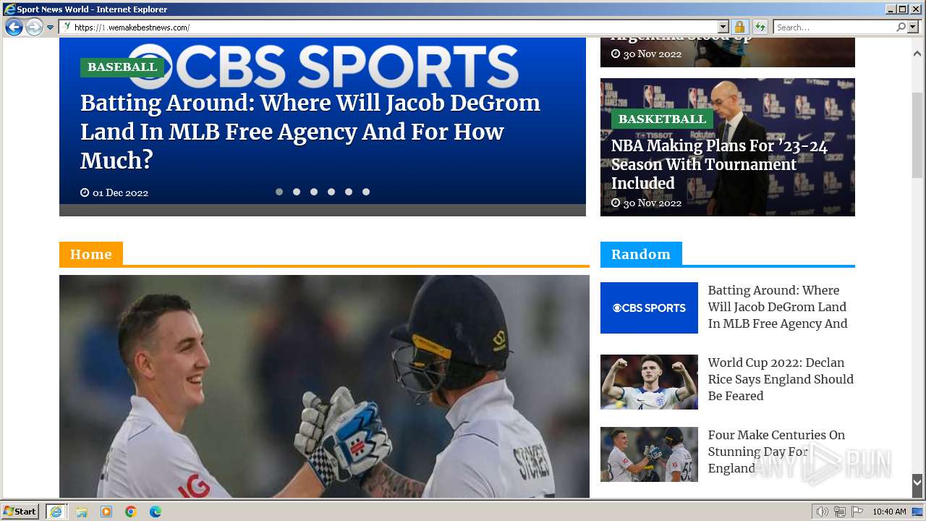Open the file explorer folder taskbar icon
The image size is (926, 521).
82,512
